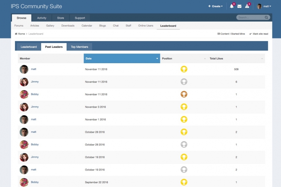281x187 pixels.
Task: Open the Activity main tab
Action: pos(42,18)
